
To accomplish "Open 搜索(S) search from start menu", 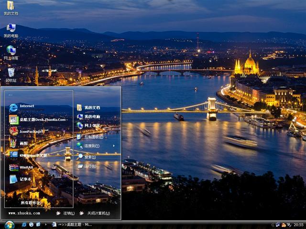I will 86,157.
